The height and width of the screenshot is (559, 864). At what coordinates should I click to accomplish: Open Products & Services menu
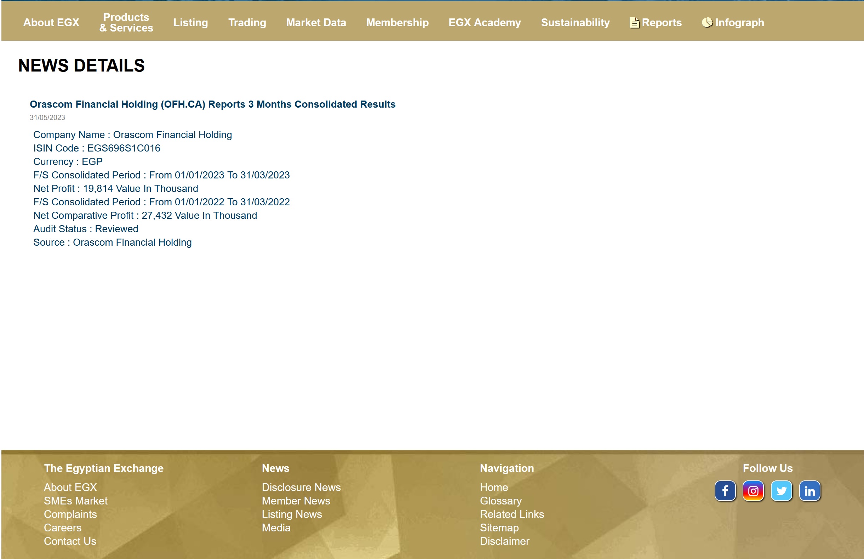click(x=126, y=23)
